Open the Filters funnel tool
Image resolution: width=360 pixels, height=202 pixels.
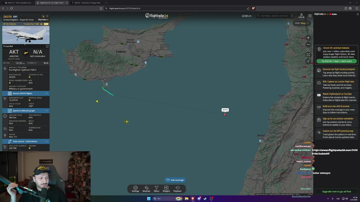156,189
